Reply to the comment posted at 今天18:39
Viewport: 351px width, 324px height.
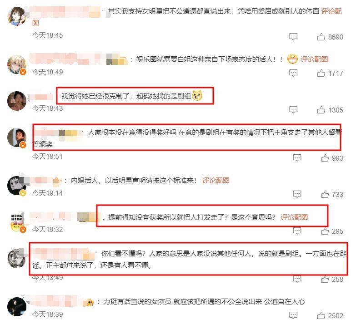click(293, 315)
